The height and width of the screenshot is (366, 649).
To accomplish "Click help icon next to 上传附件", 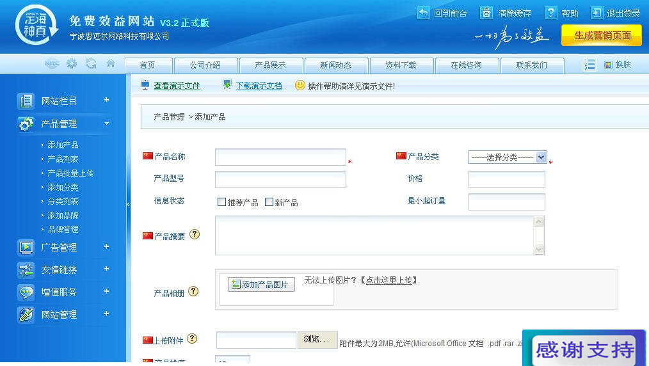I will point(192,338).
